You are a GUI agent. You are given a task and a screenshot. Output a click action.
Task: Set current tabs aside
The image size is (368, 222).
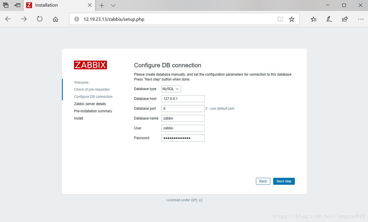point(17,5)
